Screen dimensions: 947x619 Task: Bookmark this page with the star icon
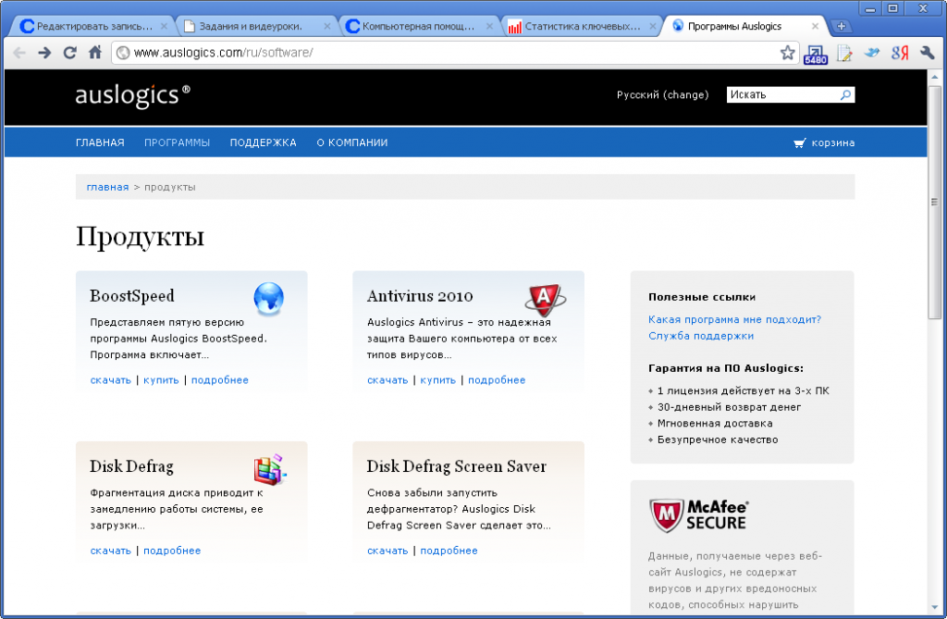[788, 53]
